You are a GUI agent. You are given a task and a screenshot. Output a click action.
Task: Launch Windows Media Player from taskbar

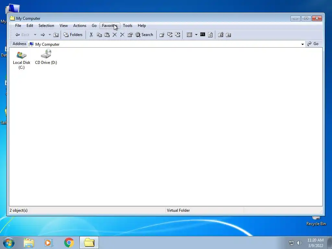(x=49, y=243)
